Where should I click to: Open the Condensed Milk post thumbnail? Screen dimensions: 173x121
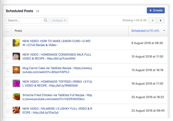16,56
